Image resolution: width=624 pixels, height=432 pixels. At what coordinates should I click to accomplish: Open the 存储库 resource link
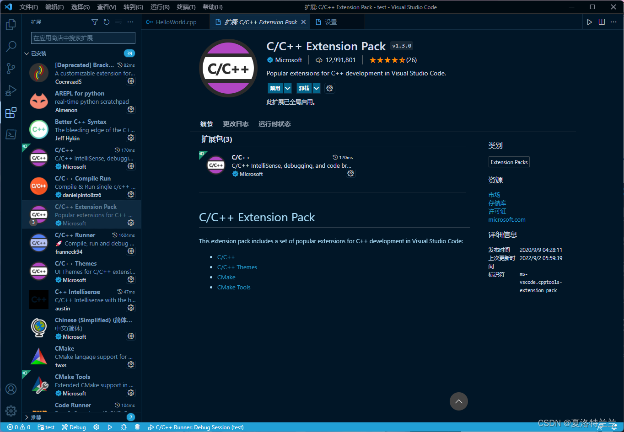(x=497, y=203)
